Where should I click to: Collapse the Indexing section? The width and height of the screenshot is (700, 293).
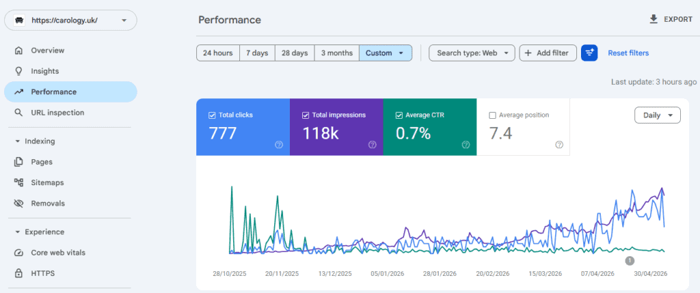click(36, 141)
